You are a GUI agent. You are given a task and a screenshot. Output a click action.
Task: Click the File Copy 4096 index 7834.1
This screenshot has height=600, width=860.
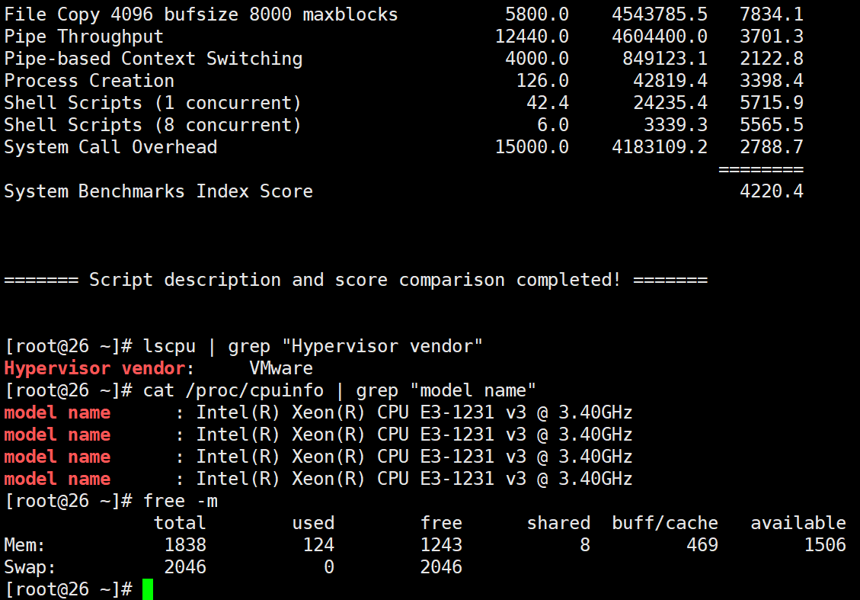click(771, 14)
